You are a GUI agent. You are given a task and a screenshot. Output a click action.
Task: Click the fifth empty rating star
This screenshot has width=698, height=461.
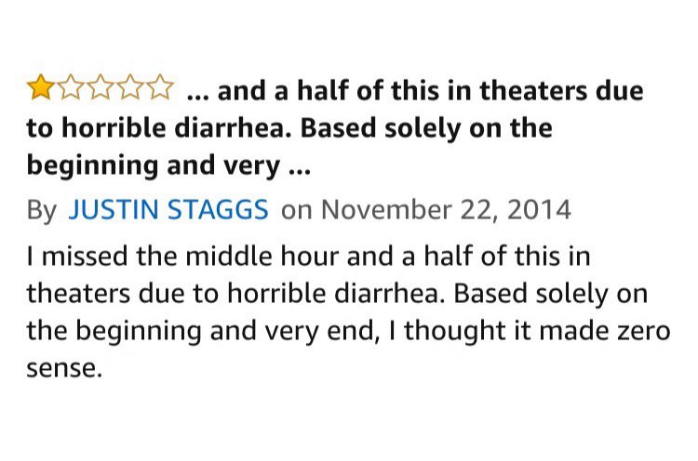[x=159, y=86]
